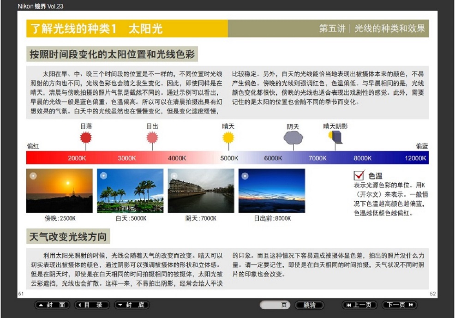The image size is (455, 318).
Task: Click the yellow sunny day (晴天) icon
Action: pos(228,138)
